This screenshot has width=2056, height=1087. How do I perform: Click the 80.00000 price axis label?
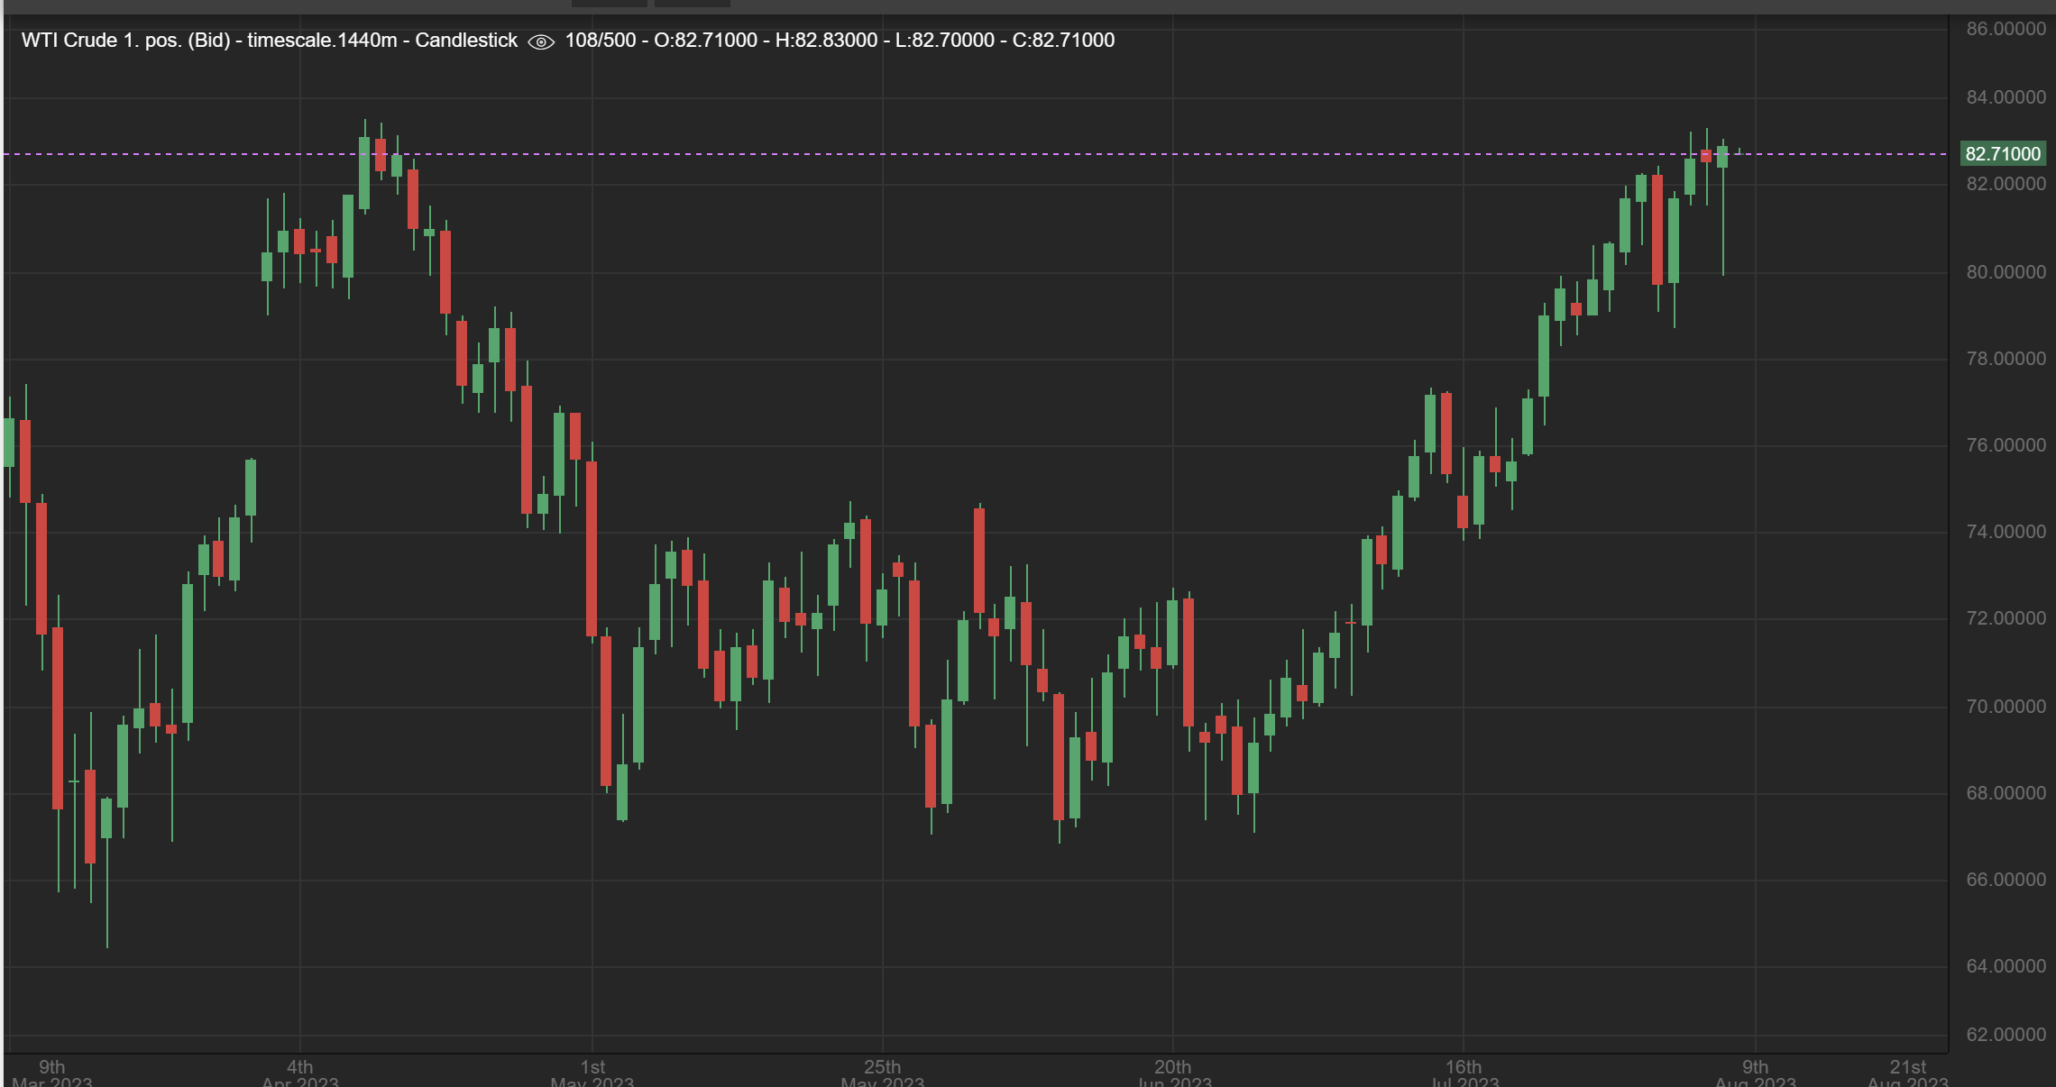tap(2006, 272)
